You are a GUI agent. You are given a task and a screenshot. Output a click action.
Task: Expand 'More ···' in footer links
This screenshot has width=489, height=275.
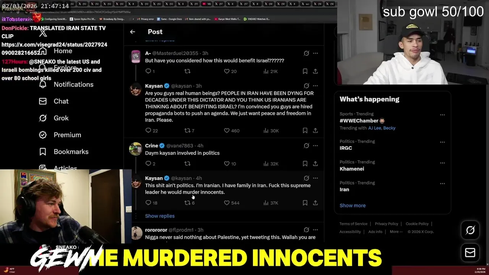[396, 231]
